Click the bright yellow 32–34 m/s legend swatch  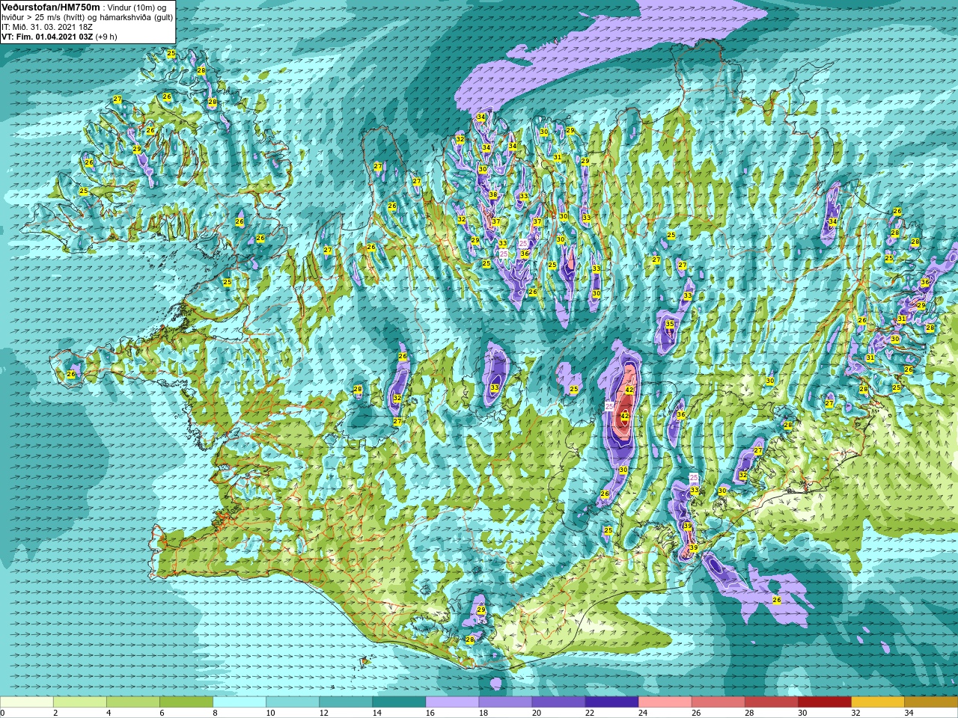pyautogui.click(x=877, y=702)
